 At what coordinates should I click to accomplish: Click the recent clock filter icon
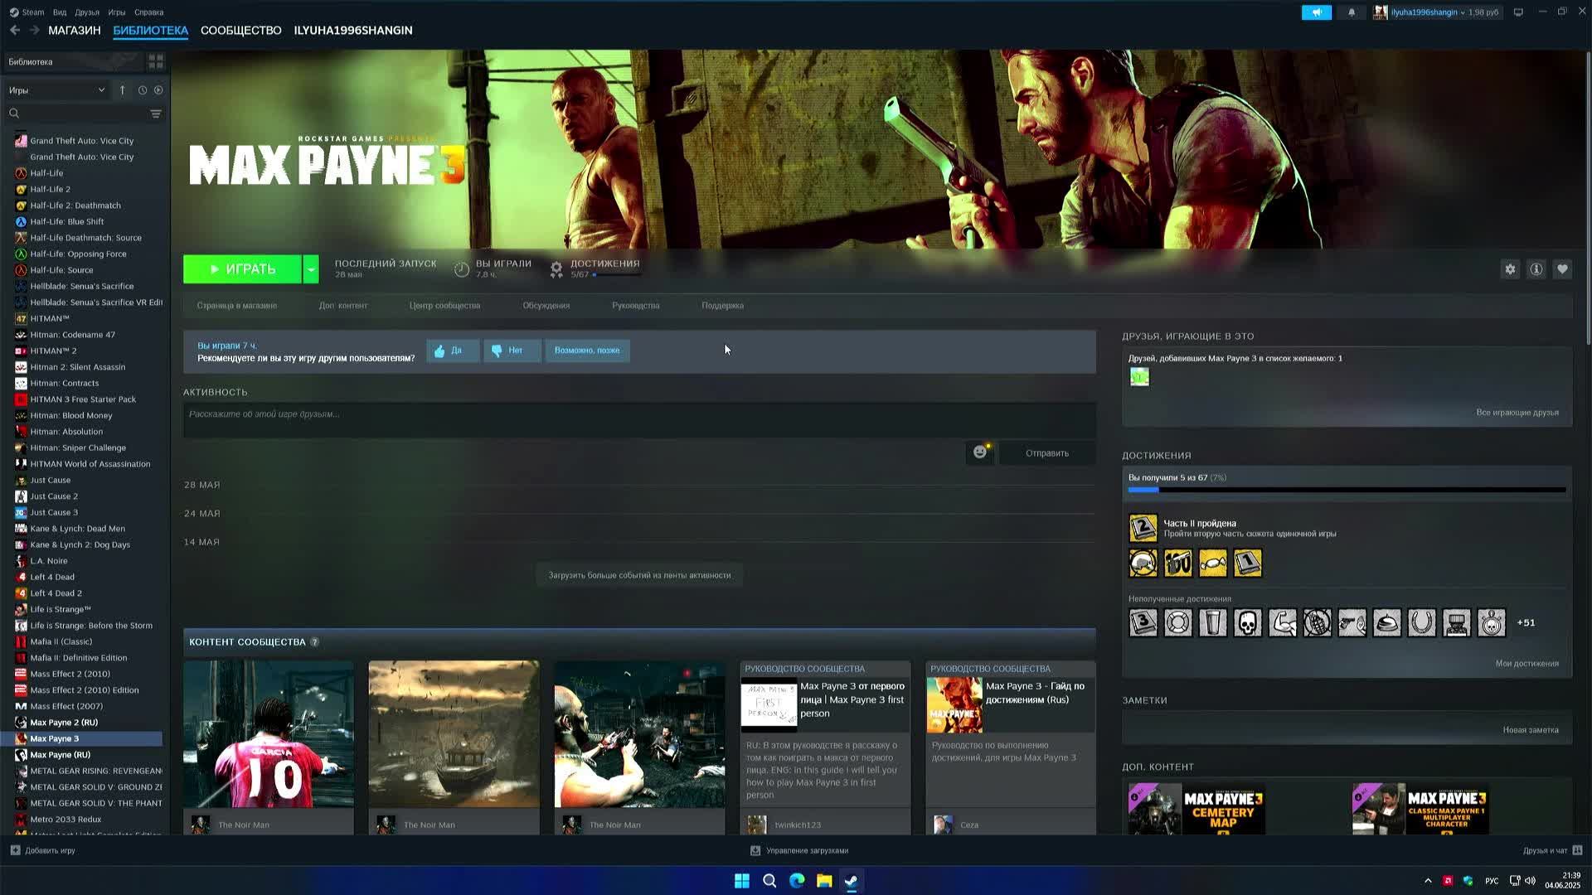tap(143, 90)
